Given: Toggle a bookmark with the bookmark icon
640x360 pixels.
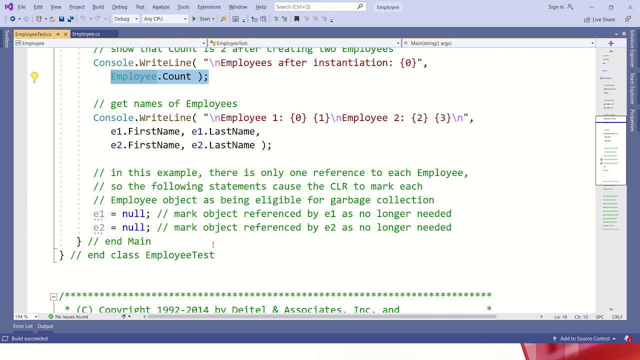Looking at the screenshot, I should pos(296,19).
